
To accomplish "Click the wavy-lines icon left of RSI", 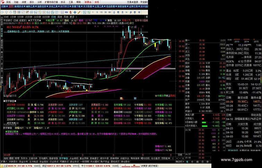I will click(62, 12).
